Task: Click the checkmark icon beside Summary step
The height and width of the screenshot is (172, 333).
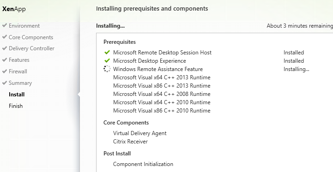Action: tap(5, 83)
